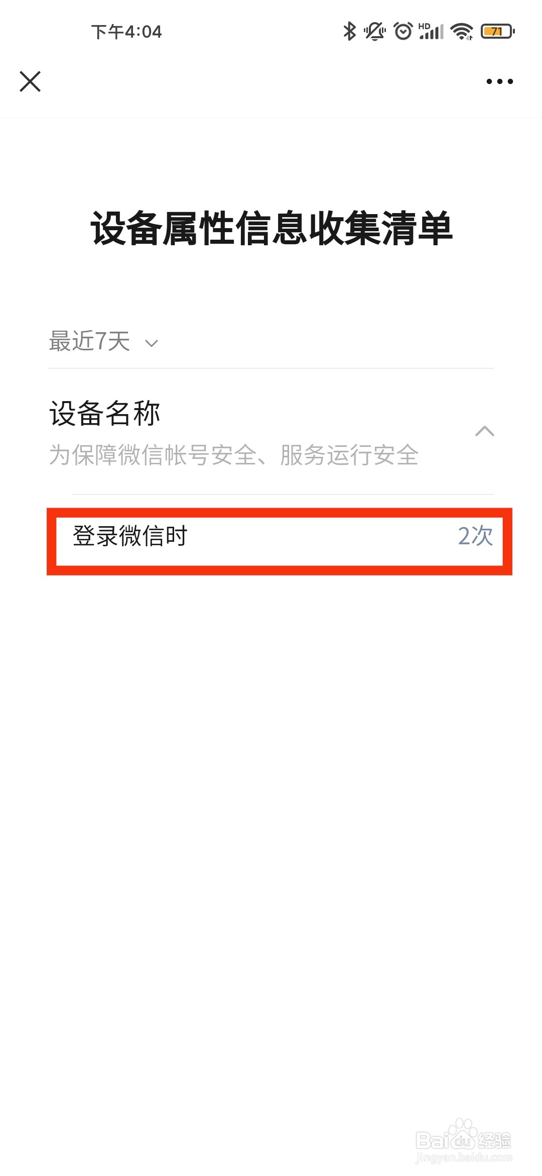This screenshot has height=1176, width=542.
Task: Tap the jingyan.baidu.com watermark link
Action: (464, 1157)
